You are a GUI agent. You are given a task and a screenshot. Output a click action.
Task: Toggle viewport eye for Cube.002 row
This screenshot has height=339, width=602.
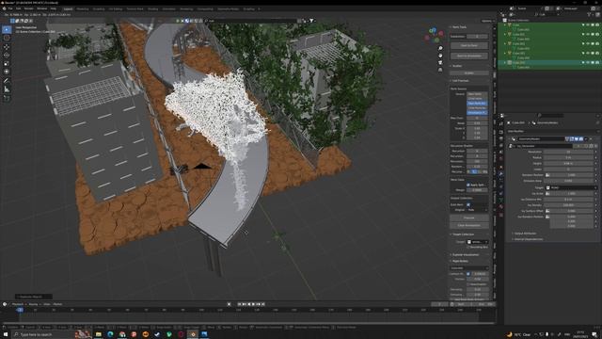click(x=588, y=44)
